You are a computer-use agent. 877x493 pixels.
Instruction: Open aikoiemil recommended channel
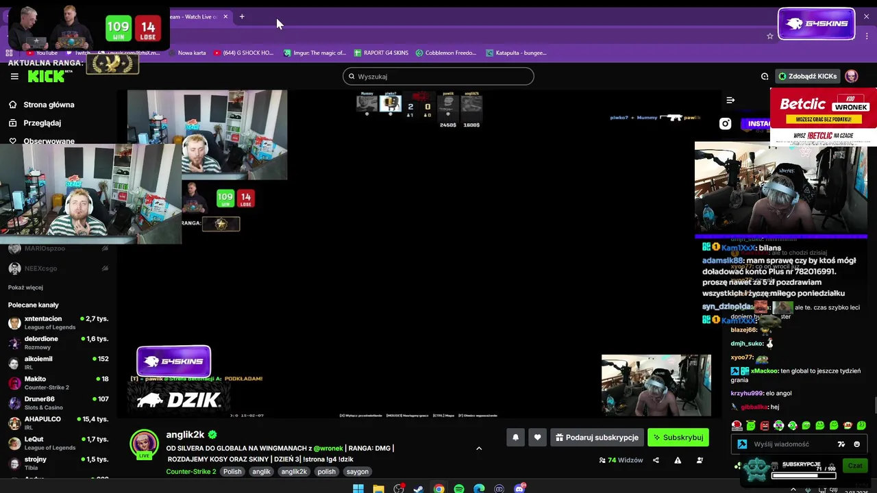coord(58,362)
